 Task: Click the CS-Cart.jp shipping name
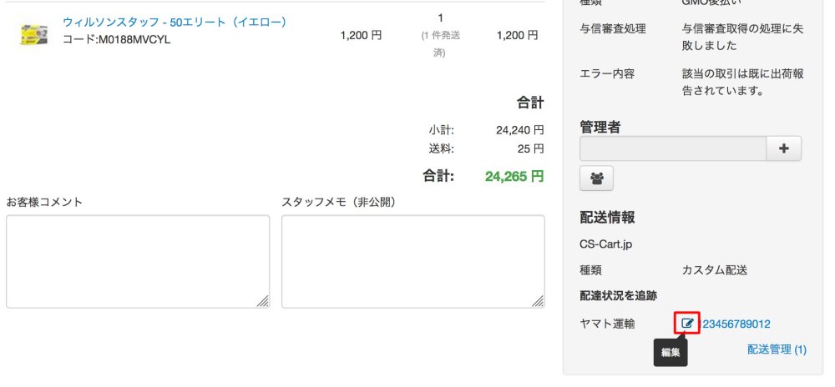coord(606,245)
